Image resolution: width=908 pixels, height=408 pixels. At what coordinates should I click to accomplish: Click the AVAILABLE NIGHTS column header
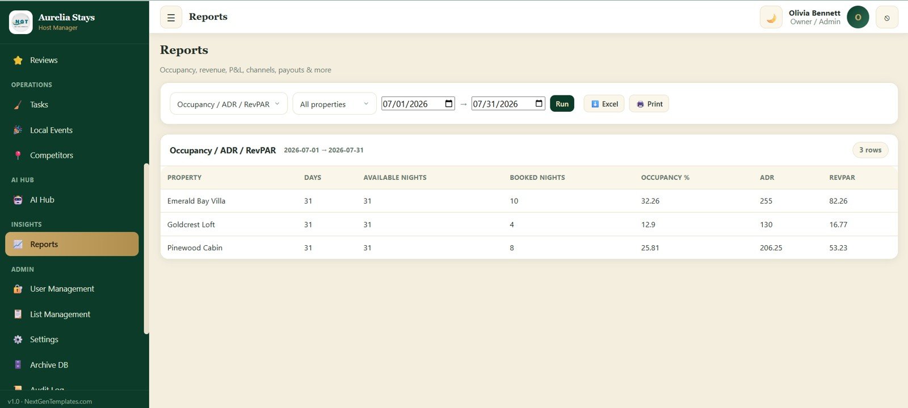click(x=395, y=178)
